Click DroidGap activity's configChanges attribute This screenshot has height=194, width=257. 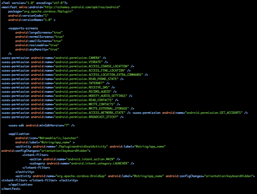point(209,176)
